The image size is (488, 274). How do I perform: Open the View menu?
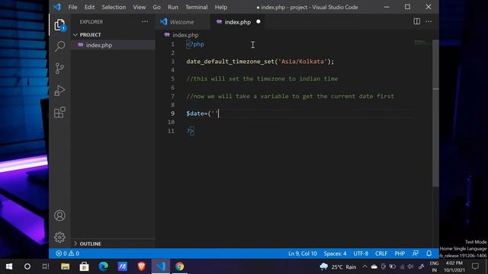pyautogui.click(x=139, y=7)
